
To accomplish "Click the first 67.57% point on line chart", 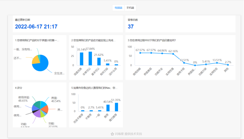I will tap(140, 53).
